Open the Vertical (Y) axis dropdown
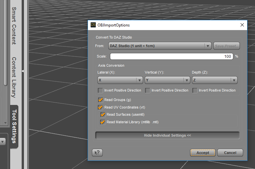Image resolution: width=255 pixels, height=169 pixels. (167, 80)
